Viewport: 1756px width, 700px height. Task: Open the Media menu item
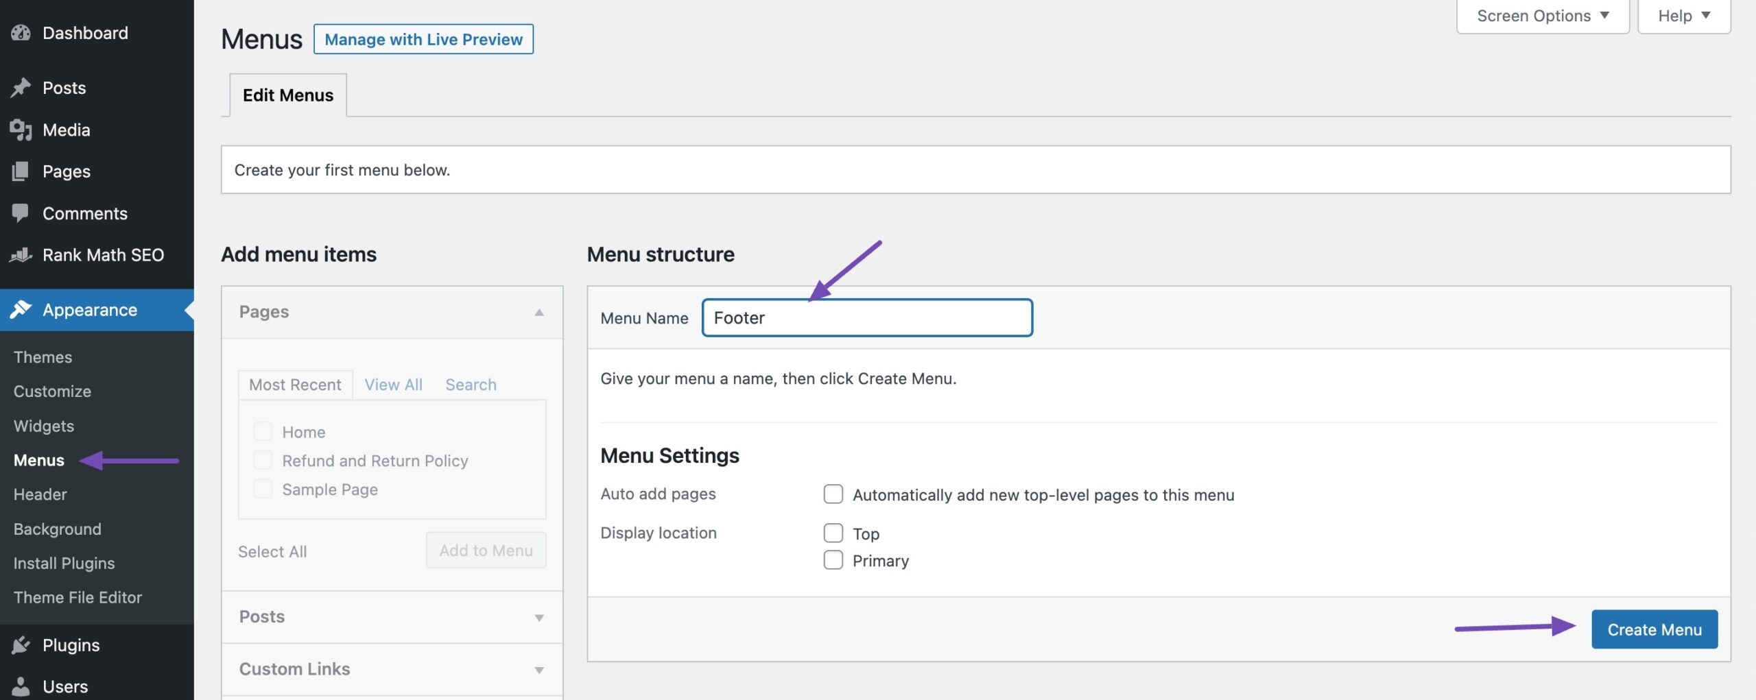97,130
